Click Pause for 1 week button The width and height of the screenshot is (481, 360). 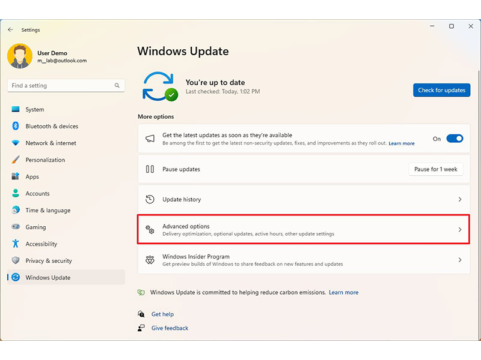point(435,169)
